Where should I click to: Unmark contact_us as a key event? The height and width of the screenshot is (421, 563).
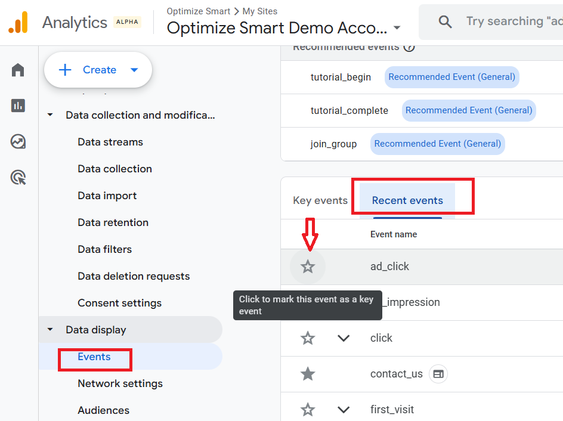308,374
